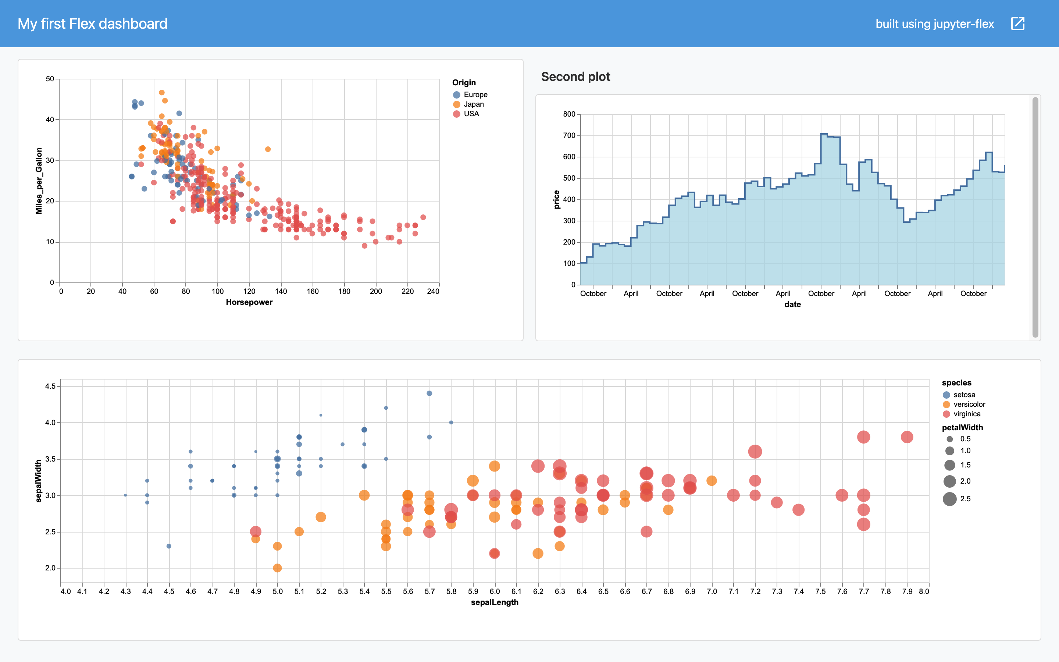
Task: Click the Second plot vertical scrollbar
Action: (x=1035, y=217)
